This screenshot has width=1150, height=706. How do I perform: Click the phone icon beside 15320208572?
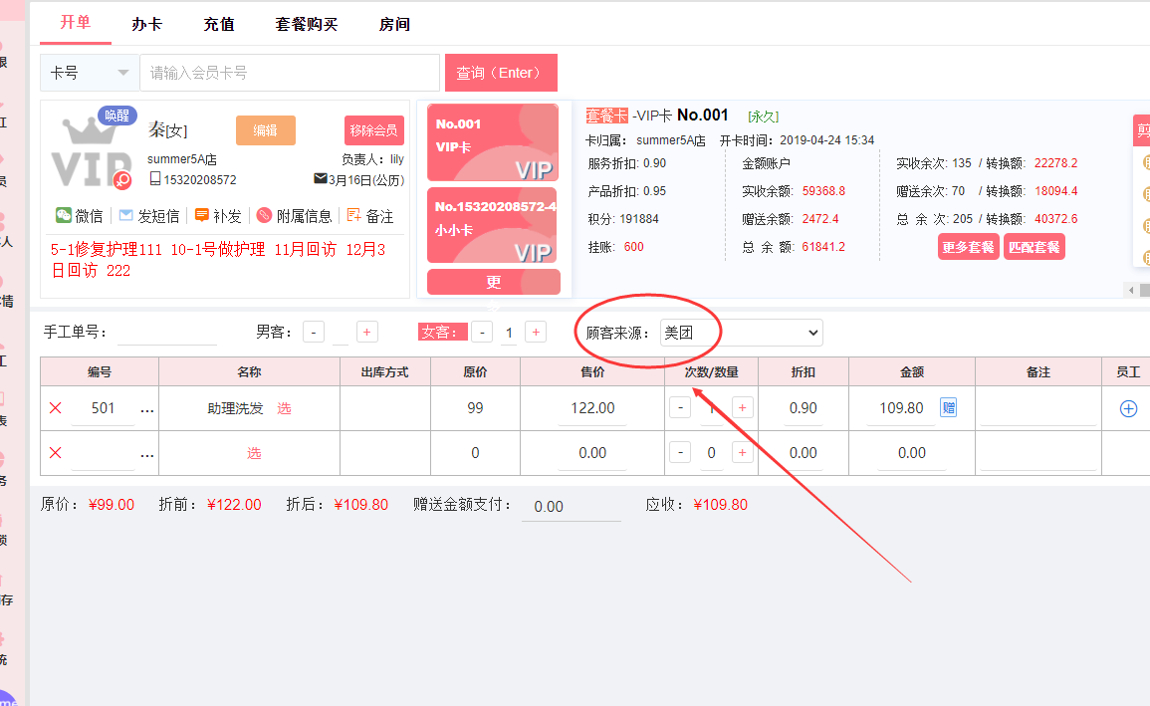click(154, 179)
